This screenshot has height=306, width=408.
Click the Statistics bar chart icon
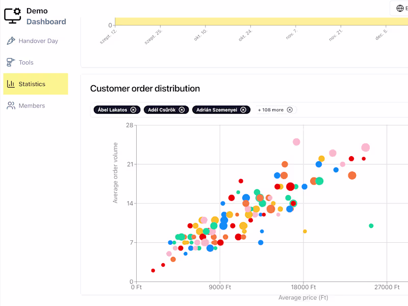tap(11, 84)
